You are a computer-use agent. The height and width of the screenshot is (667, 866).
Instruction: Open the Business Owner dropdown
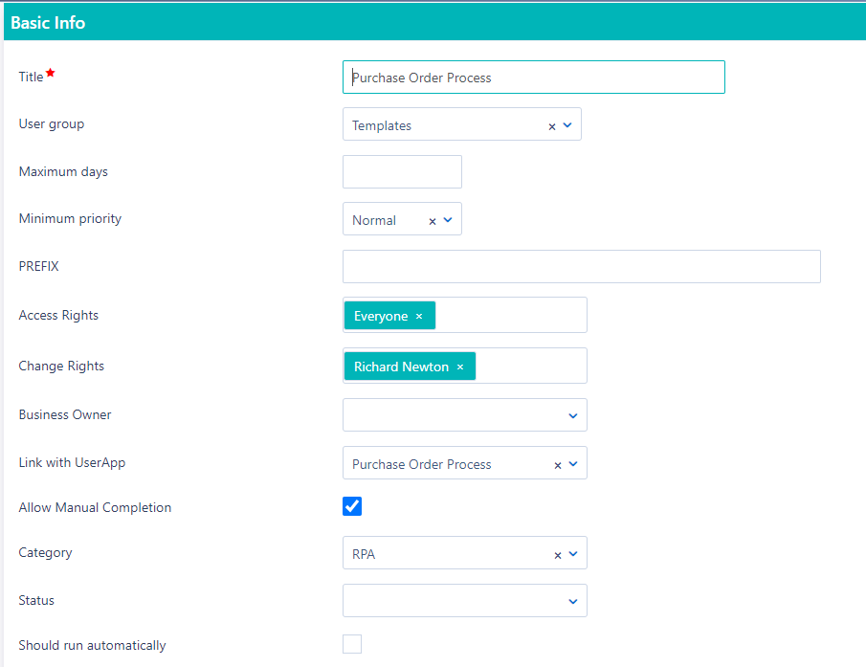point(571,414)
